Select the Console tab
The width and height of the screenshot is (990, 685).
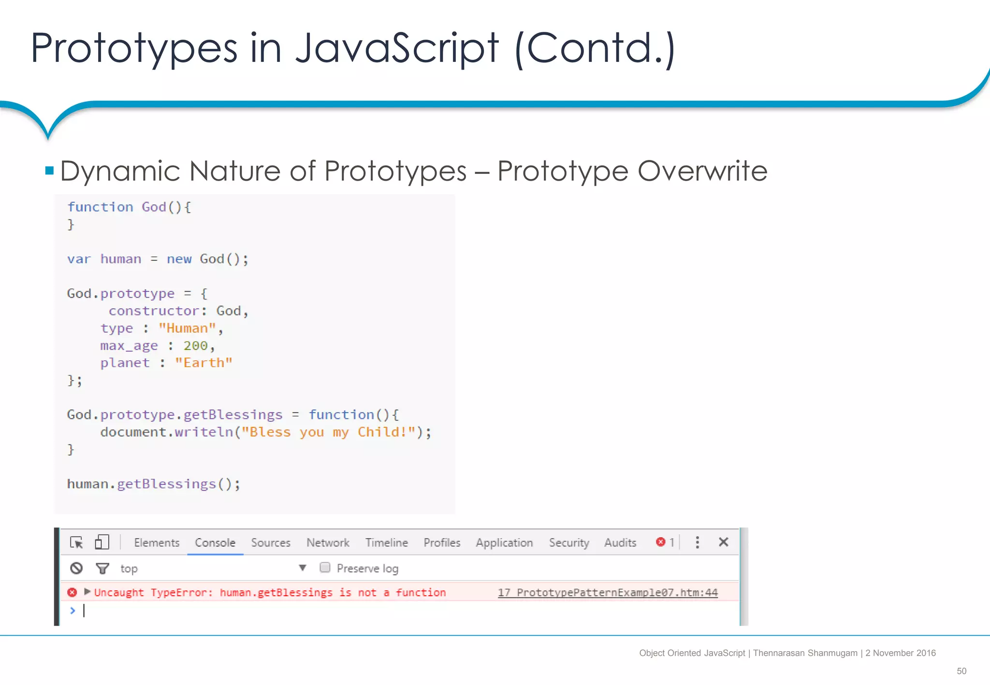point(215,542)
